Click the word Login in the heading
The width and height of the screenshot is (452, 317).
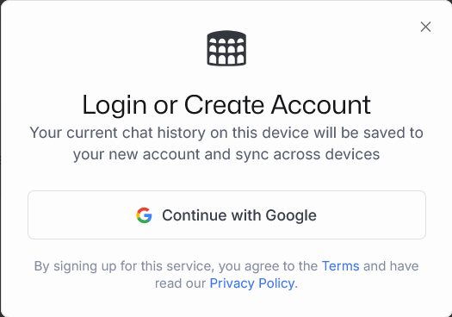[x=115, y=105]
